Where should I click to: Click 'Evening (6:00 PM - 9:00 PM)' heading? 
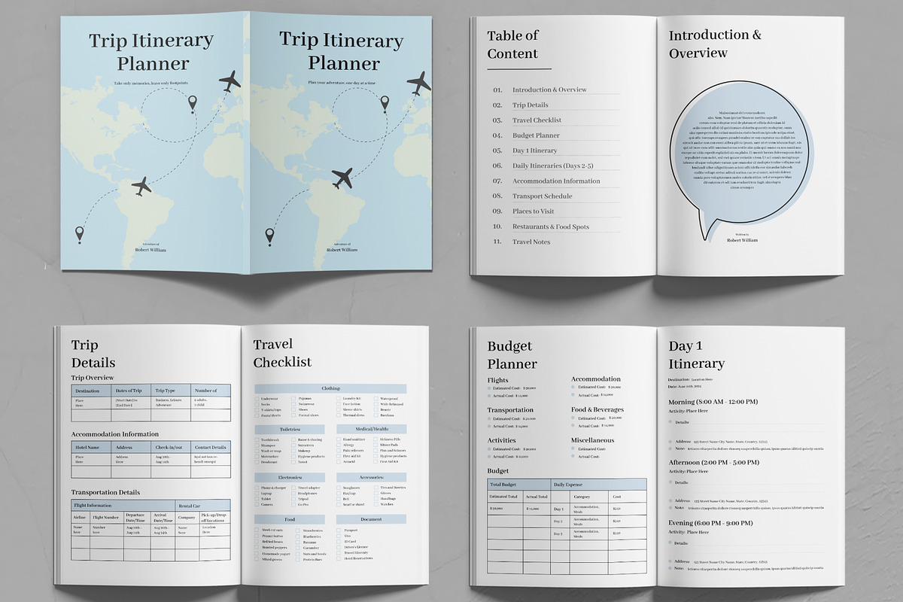click(710, 523)
